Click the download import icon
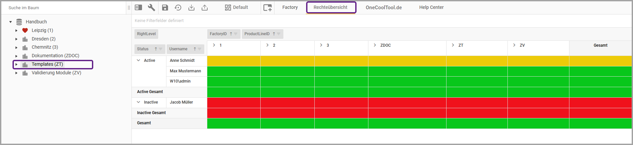The image size is (633, 145). [191, 8]
